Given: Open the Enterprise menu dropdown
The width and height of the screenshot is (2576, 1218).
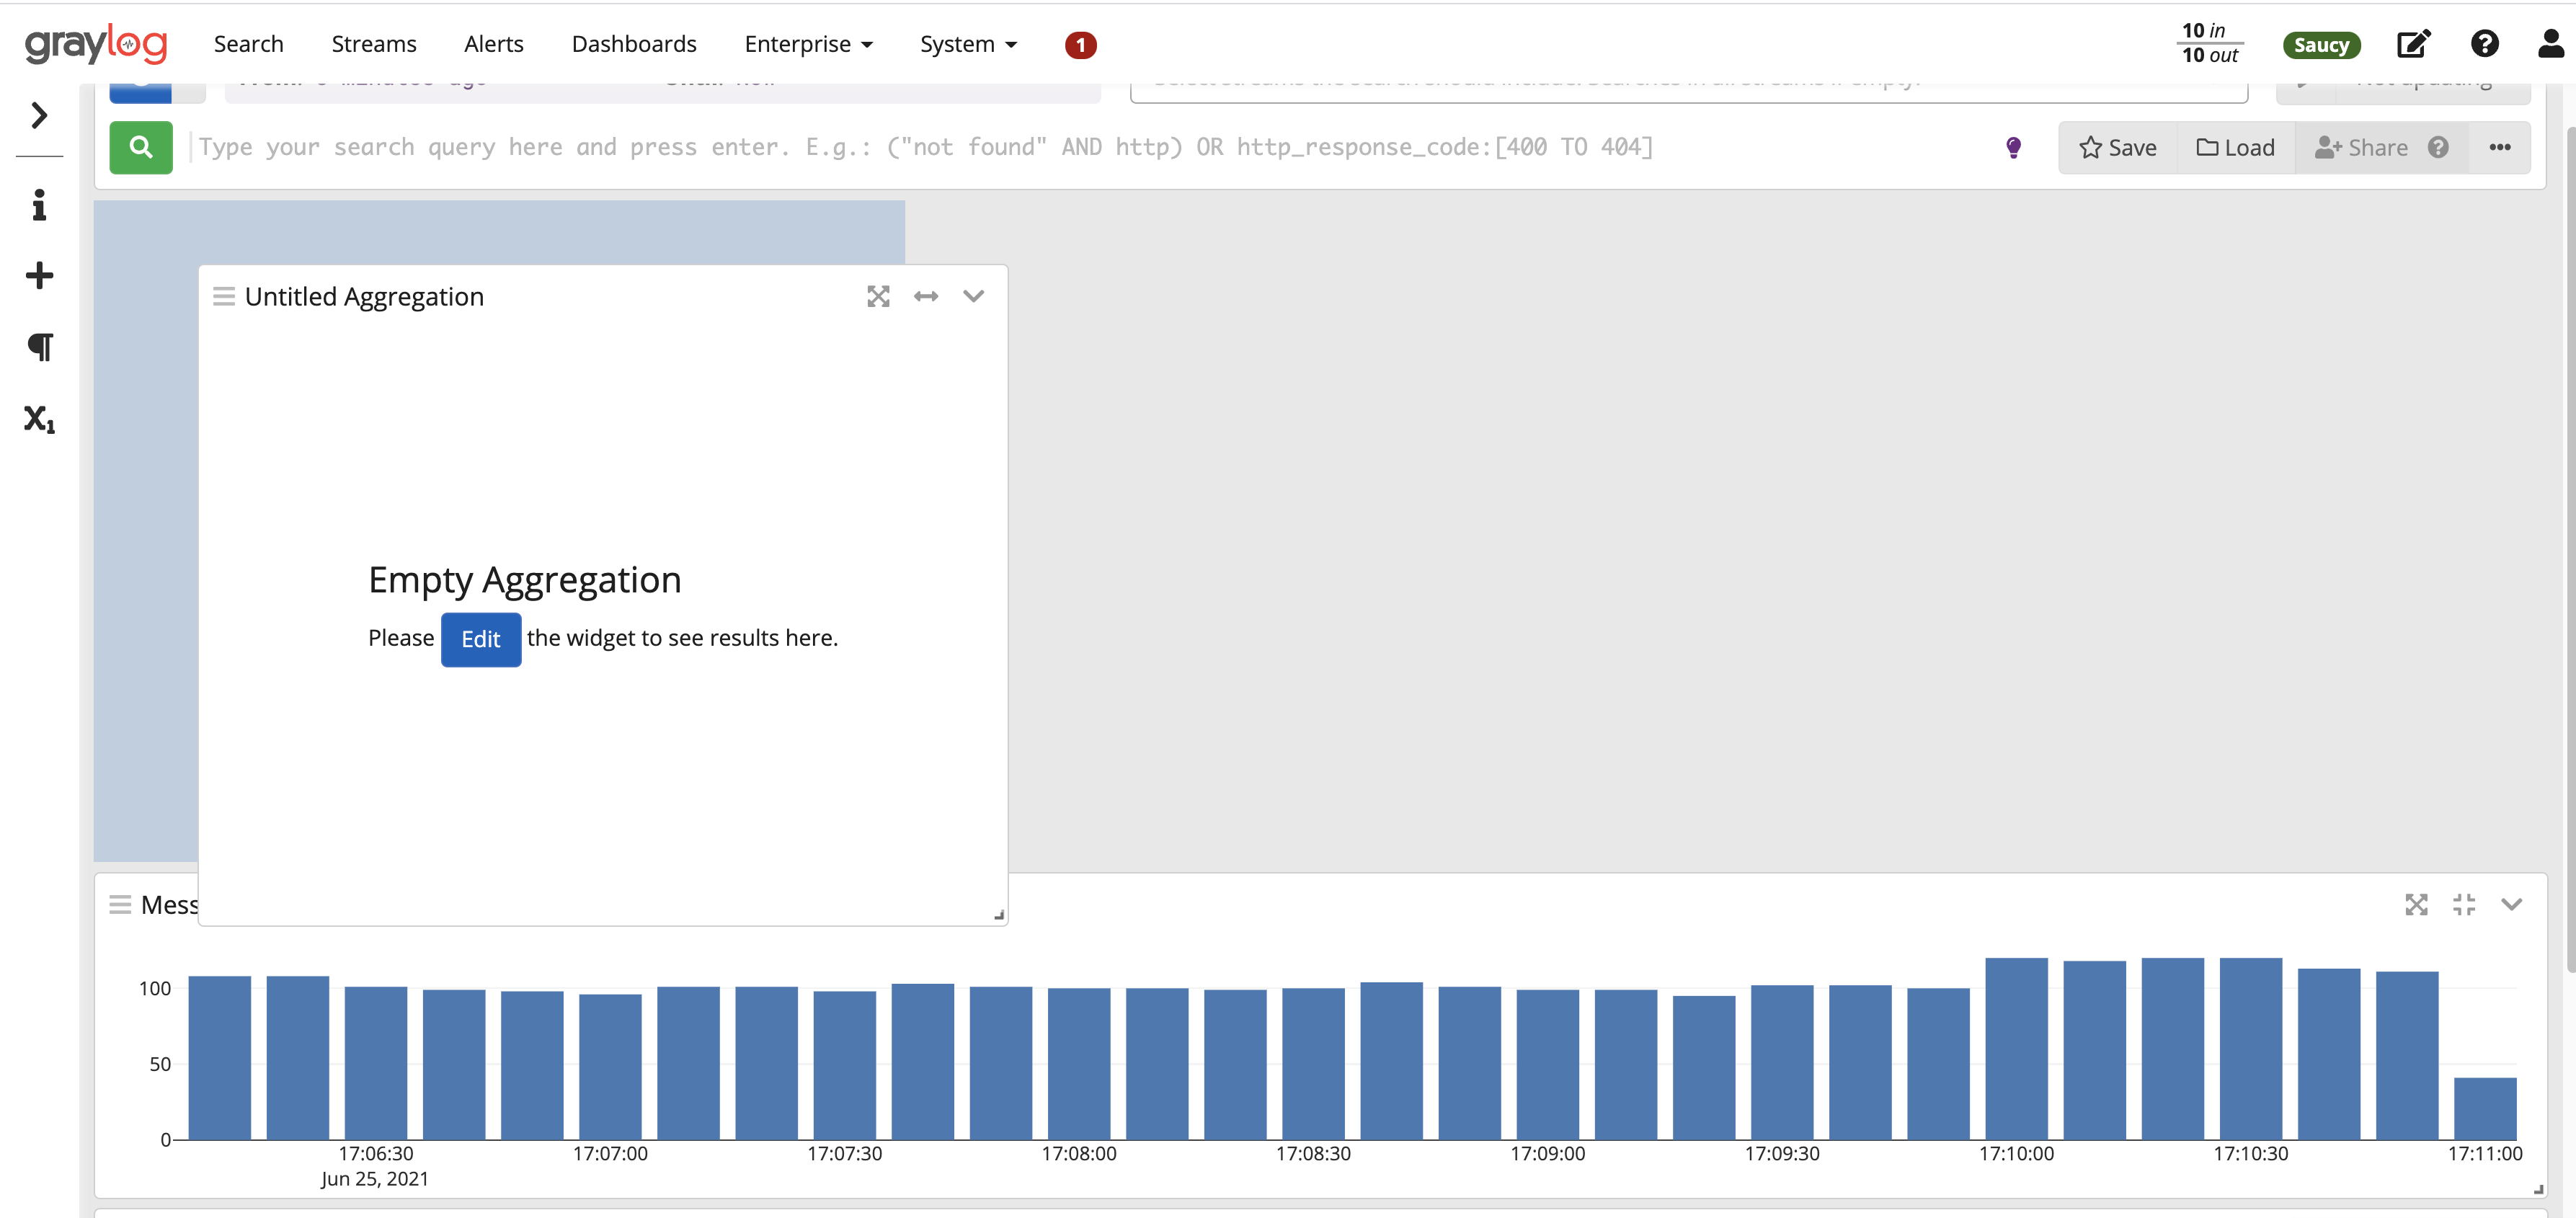Looking at the screenshot, I should 808,44.
